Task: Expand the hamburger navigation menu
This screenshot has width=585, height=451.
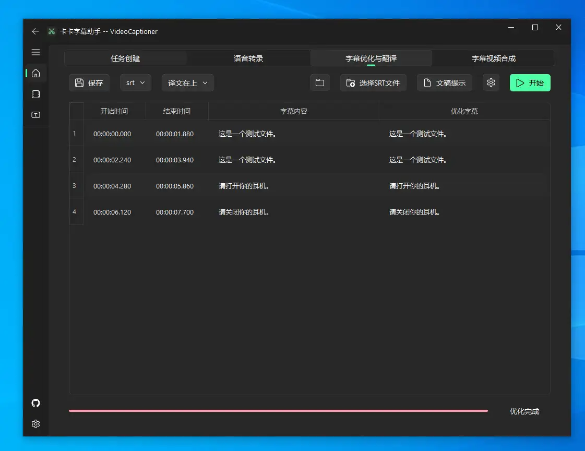Action: pyautogui.click(x=35, y=52)
